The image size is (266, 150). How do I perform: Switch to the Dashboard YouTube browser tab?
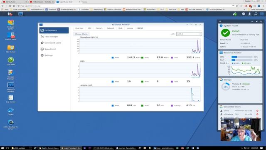point(42,2)
